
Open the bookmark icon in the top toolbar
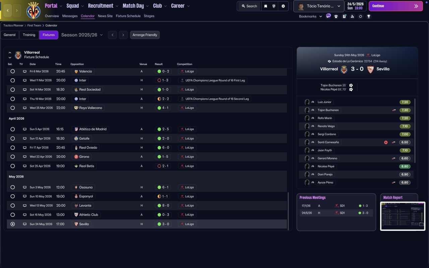[x=266, y=6]
